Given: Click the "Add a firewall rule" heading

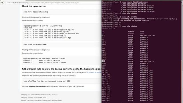Looking at the screenshot, I should (62, 69).
